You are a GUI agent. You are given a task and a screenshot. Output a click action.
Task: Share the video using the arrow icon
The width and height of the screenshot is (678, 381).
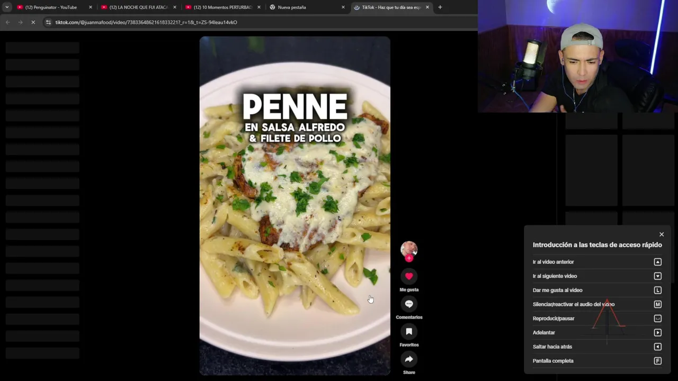click(x=409, y=359)
